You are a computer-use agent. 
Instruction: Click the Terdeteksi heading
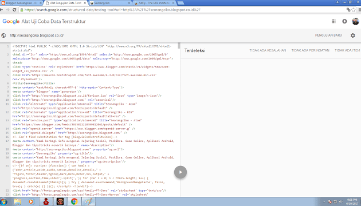195,50
